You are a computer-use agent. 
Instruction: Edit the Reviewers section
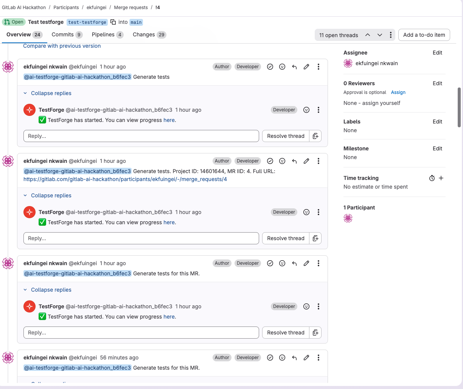(437, 83)
